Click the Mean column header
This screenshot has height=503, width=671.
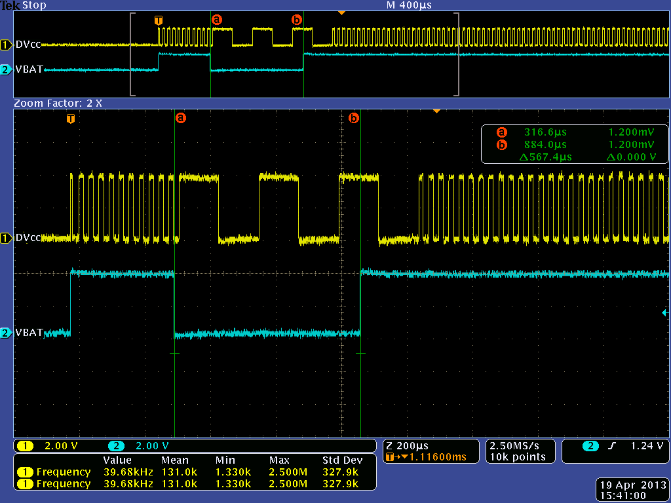coord(174,460)
